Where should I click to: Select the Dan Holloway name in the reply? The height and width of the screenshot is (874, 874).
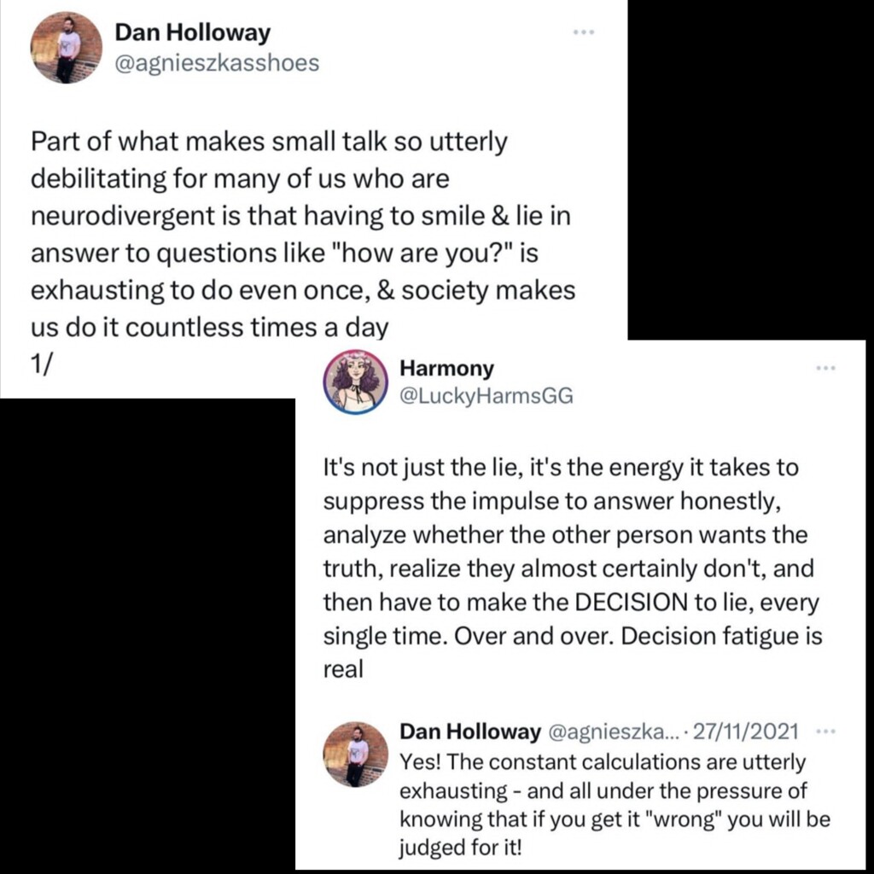click(469, 731)
